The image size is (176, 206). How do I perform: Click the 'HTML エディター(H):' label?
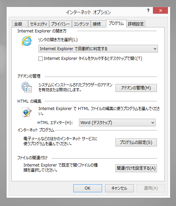[x=55, y=123]
